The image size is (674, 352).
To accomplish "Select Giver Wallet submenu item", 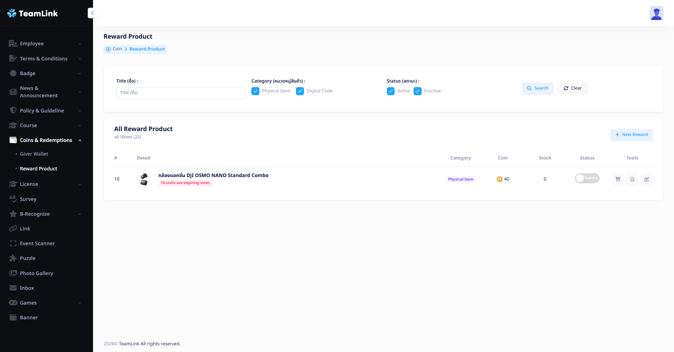I will pyautogui.click(x=34, y=154).
